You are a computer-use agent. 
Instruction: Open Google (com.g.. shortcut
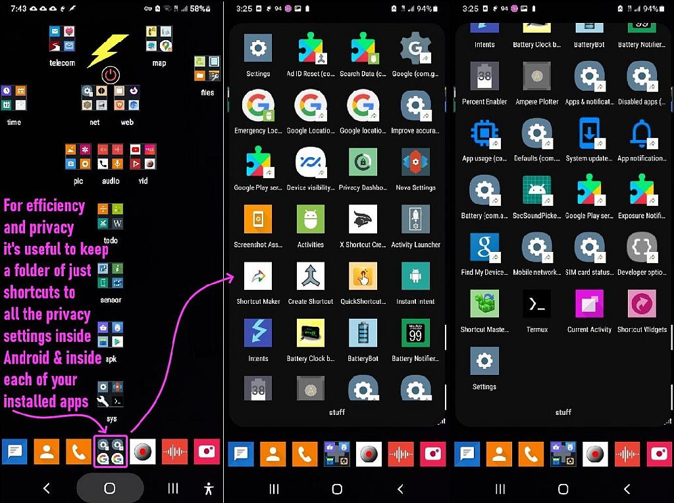point(416,49)
